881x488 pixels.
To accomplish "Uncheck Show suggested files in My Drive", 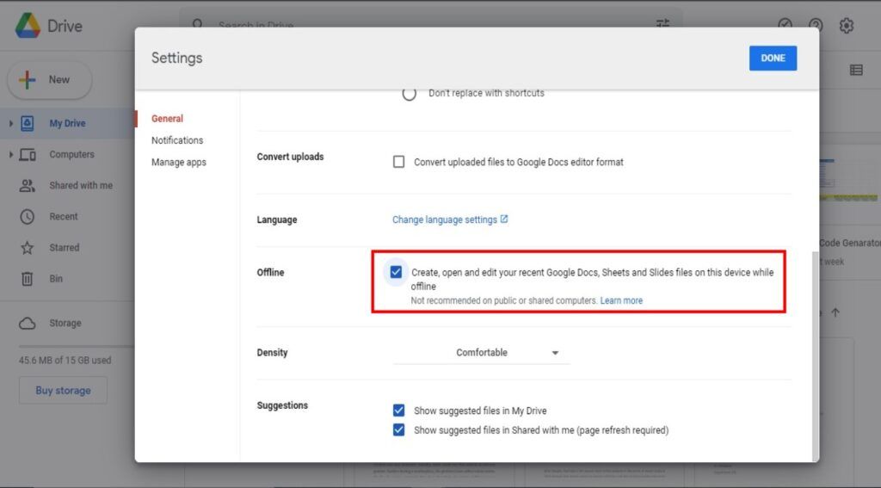I will click(398, 411).
